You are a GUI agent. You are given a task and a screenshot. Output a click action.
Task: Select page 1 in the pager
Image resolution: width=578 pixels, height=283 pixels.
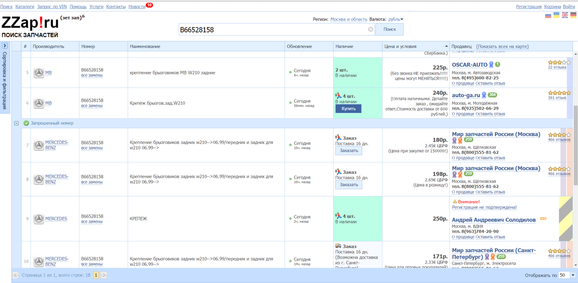click(96, 275)
